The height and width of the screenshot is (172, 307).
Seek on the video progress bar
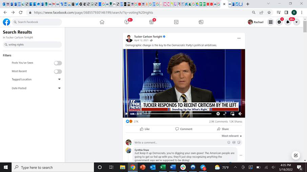177,114
